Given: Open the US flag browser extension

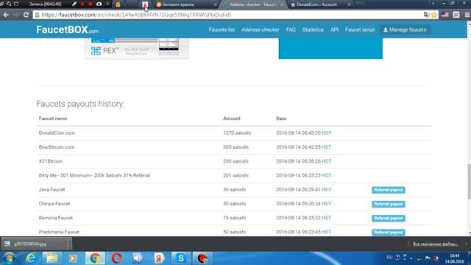Looking at the screenshot, I should point(445,15).
